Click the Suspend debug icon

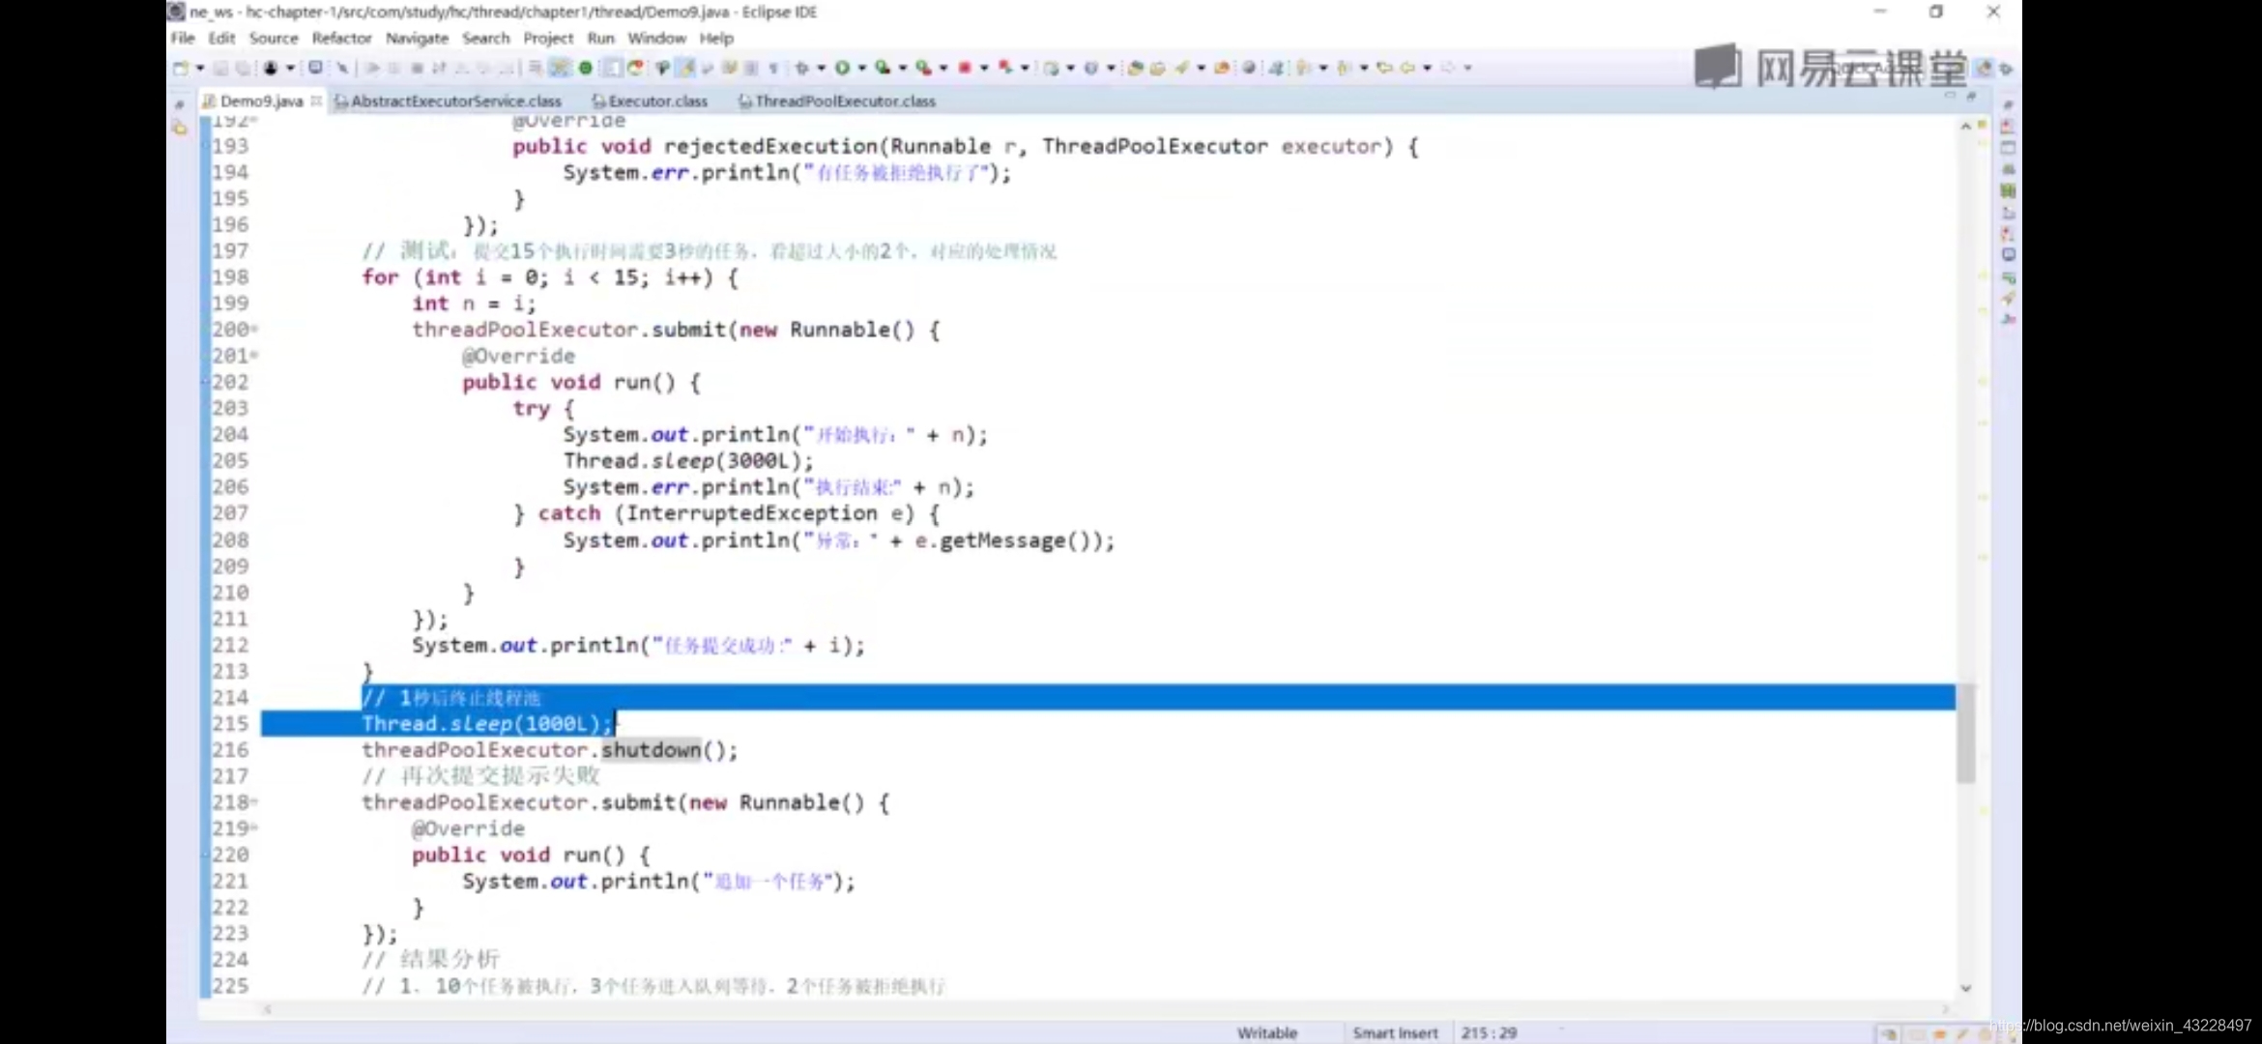click(394, 68)
